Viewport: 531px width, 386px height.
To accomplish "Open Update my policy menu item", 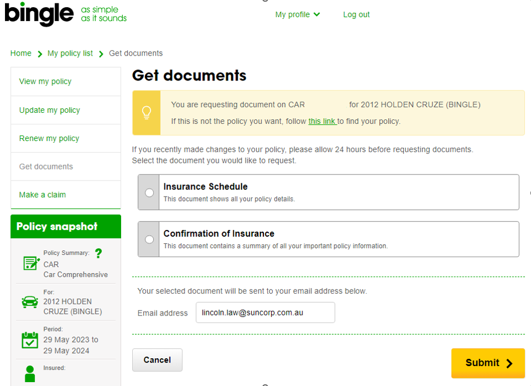I will (x=66, y=110).
